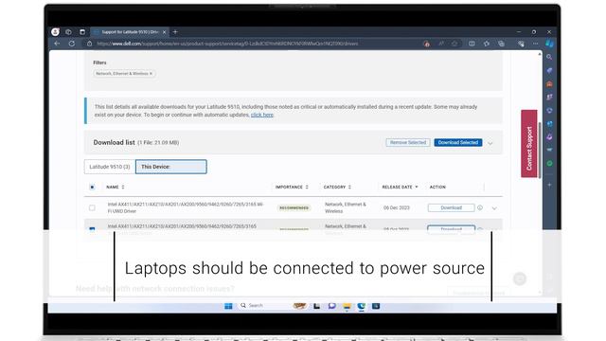606x341 pixels.
Task: Add an app with the sidebar plus icon
Action: pos(549,186)
